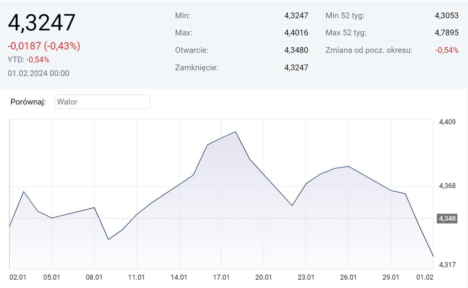The image size is (468, 288).
Task: Click the 20.01 date axis label
Action: tap(264, 277)
